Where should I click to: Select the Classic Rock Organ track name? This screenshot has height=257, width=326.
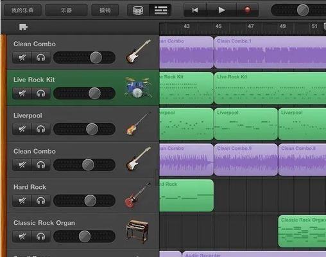click(x=44, y=223)
